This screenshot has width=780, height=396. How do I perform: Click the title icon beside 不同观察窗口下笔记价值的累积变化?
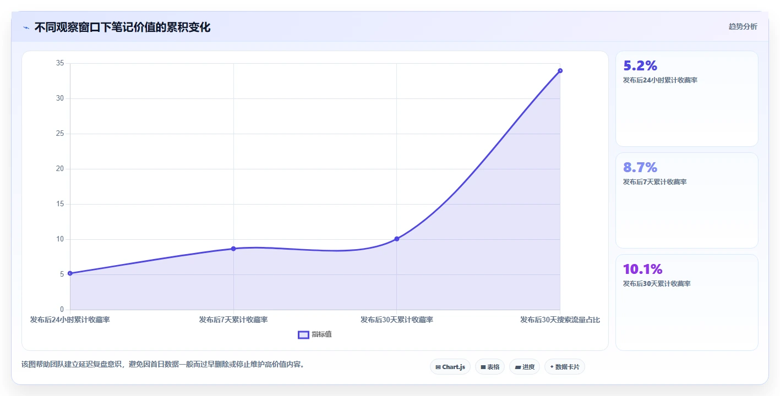tap(26, 27)
